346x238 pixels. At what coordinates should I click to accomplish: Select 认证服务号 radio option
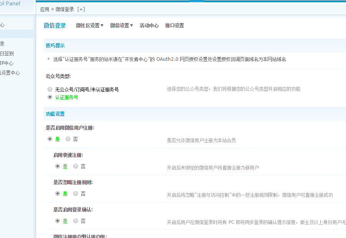tap(50, 97)
